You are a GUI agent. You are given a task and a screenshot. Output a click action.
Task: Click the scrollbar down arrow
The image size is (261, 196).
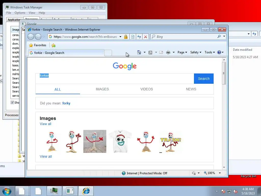[224, 167]
